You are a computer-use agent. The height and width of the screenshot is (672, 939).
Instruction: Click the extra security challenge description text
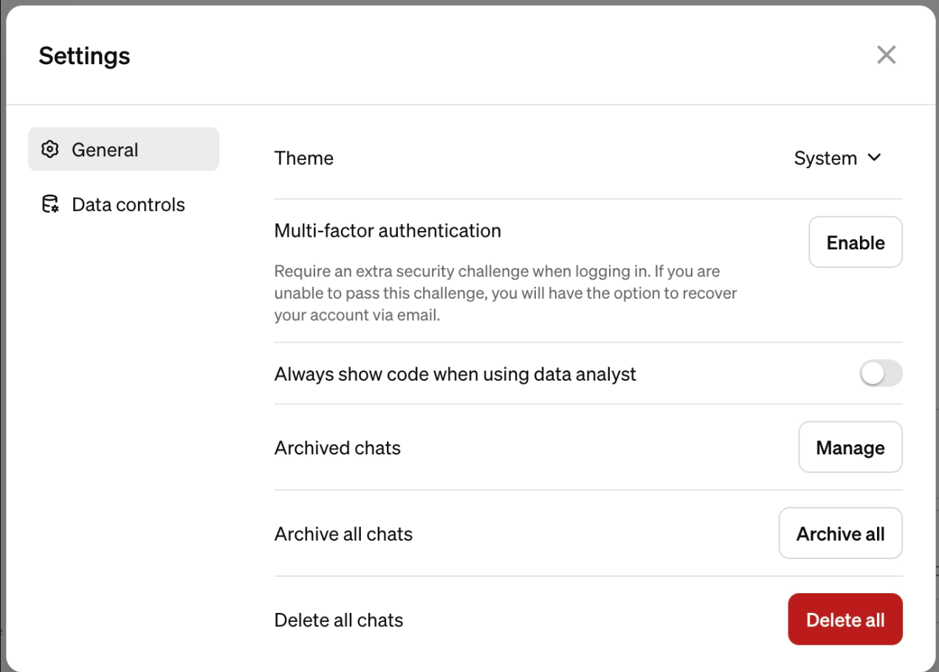505,293
